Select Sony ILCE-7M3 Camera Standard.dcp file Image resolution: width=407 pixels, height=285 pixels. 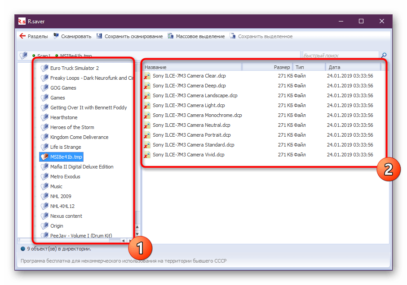pyautogui.click(x=193, y=145)
